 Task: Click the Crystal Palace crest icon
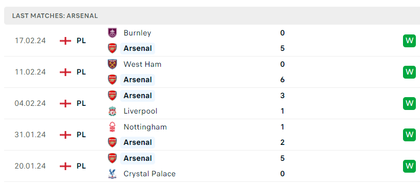112,174
